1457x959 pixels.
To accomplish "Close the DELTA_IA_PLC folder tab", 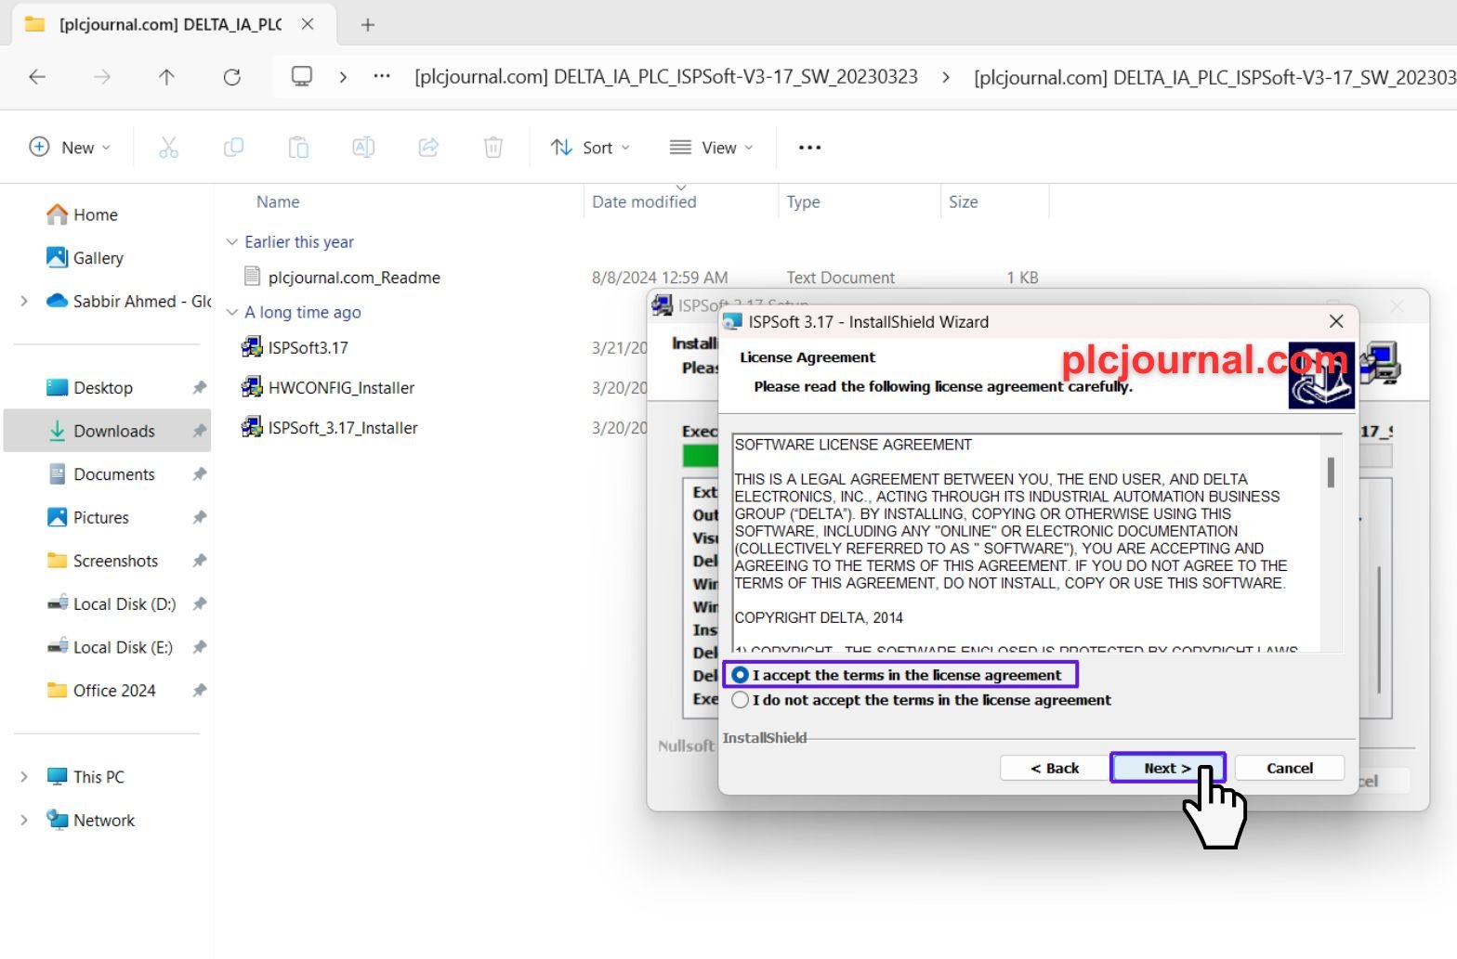I will pos(308,25).
